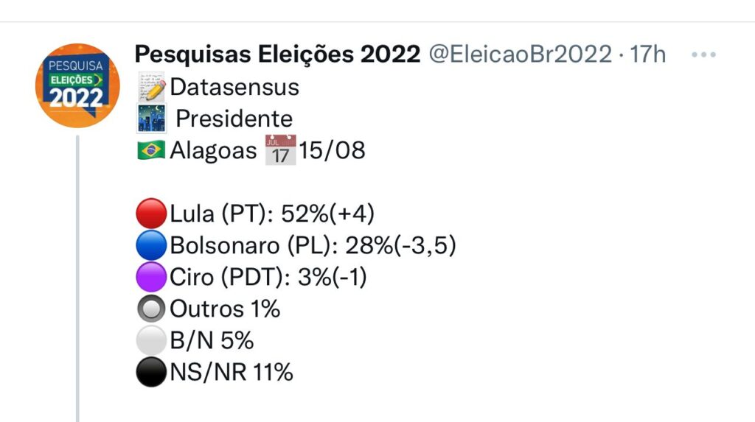Viewport: 755px width, 422px height.
Task: Click the vertical thread line below the avatar
Action: (x=77, y=280)
